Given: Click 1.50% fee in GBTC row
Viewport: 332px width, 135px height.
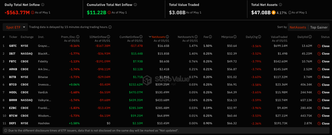Looking at the screenshot, I should 208,46.
